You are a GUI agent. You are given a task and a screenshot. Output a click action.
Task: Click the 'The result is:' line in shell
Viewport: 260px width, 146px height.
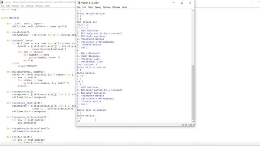point(87,22)
